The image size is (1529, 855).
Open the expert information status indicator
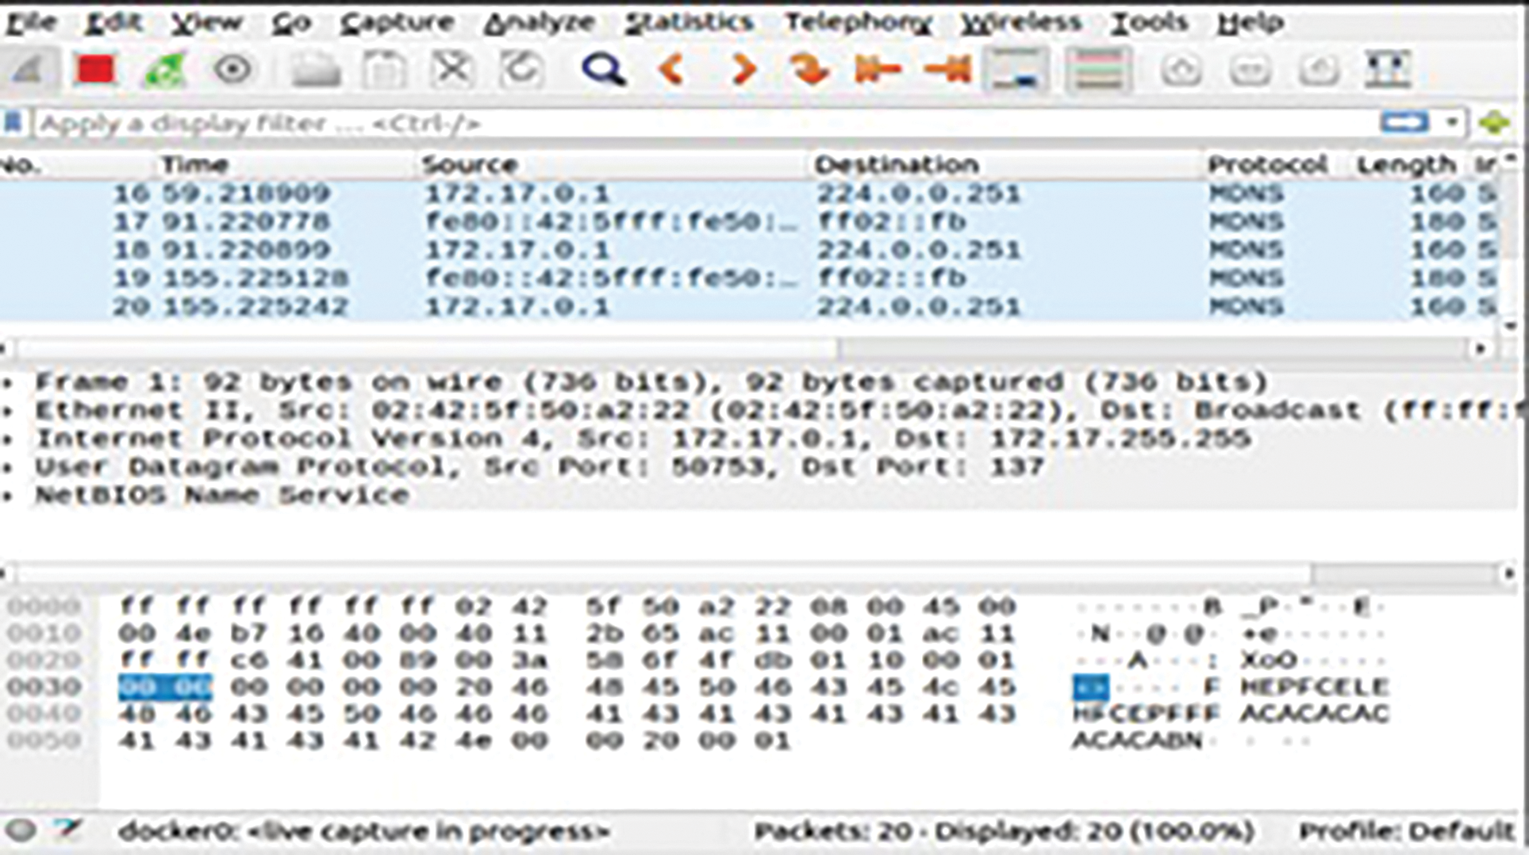click(21, 830)
